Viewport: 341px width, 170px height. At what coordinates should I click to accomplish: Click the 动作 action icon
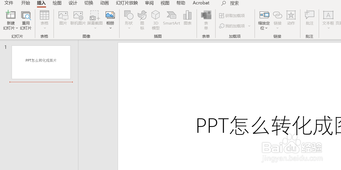[x=291, y=15]
